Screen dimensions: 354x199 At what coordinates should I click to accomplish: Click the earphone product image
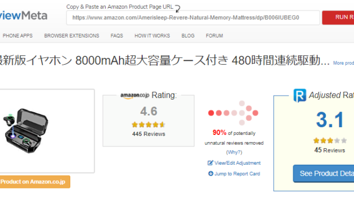tap(25, 131)
